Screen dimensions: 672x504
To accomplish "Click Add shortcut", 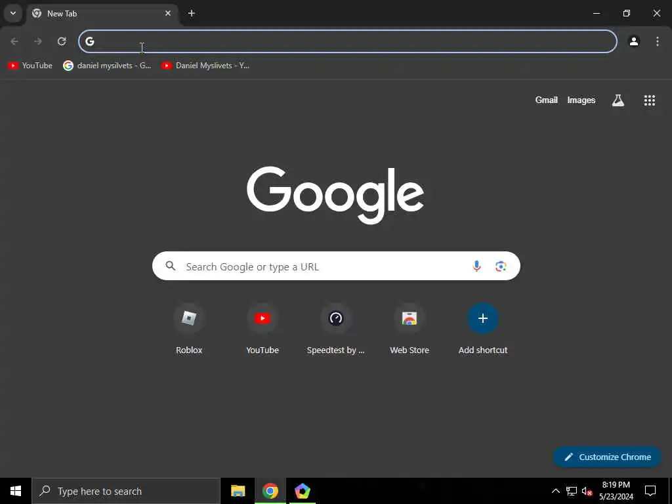I will [483, 329].
